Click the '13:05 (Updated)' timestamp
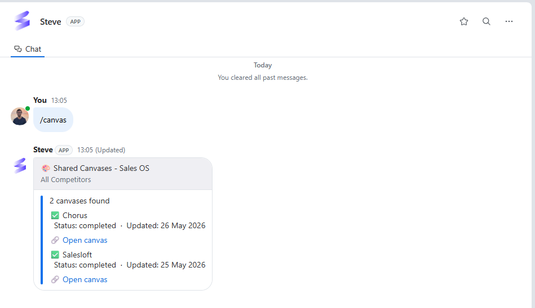 (101, 150)
